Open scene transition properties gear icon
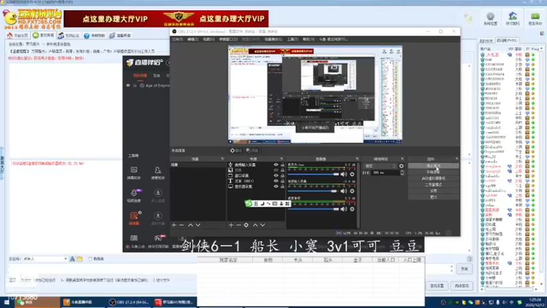This screenshot has width=547, height=308. pyautogui.click(x=401, y=166)
